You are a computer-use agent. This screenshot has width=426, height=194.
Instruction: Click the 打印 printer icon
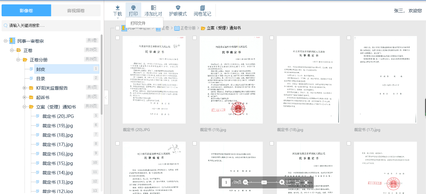point(133,8)
